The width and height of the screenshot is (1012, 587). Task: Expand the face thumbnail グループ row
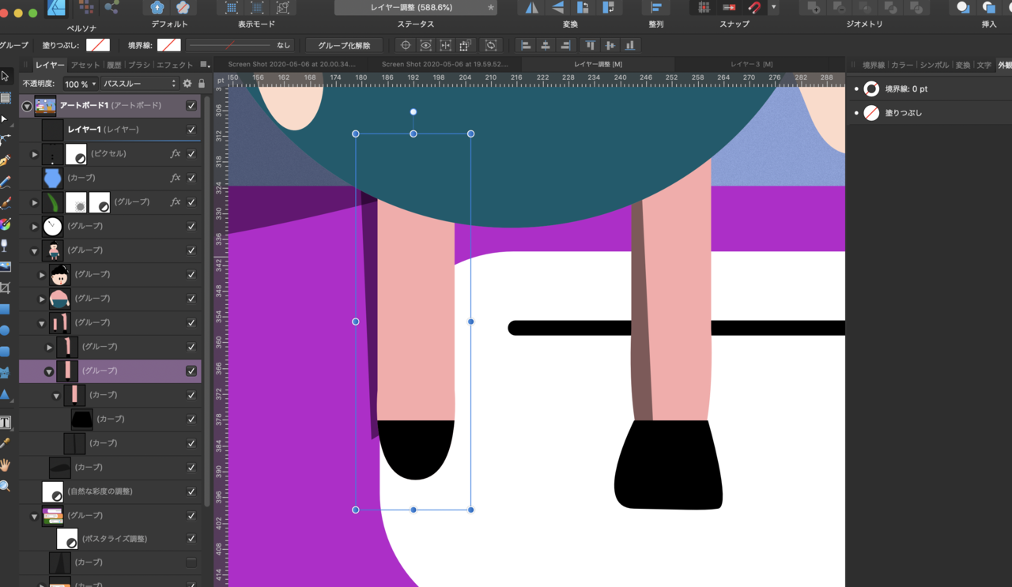pyautogui.click(x=42, y=275)
